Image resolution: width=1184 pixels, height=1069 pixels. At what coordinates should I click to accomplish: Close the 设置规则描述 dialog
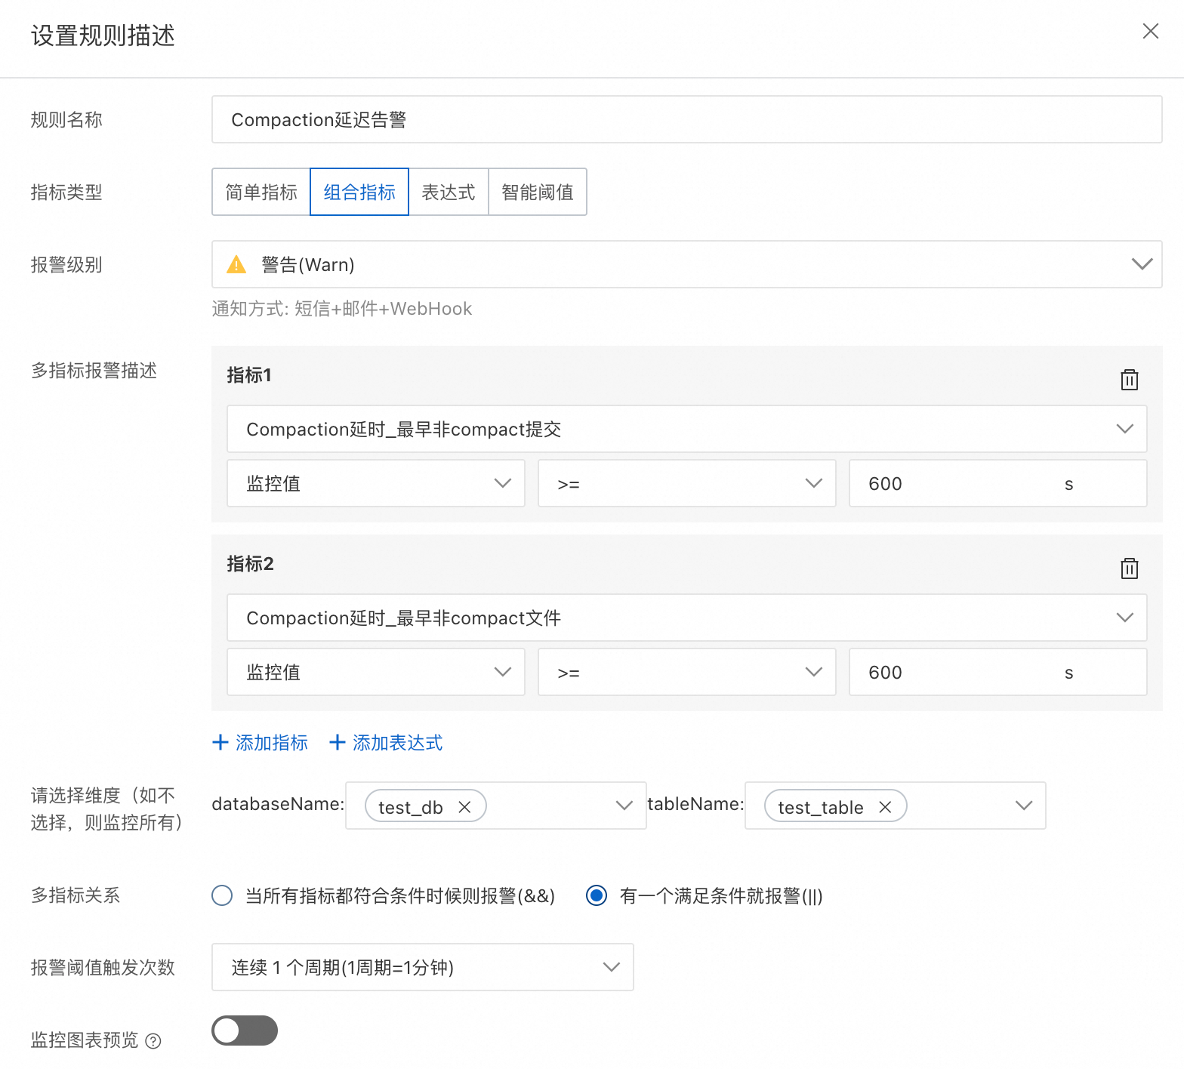click(1150, 31)
